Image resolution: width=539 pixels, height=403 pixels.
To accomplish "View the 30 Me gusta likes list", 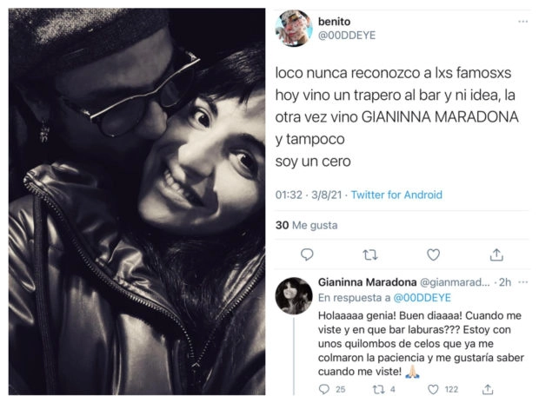I will coord(306,225).
